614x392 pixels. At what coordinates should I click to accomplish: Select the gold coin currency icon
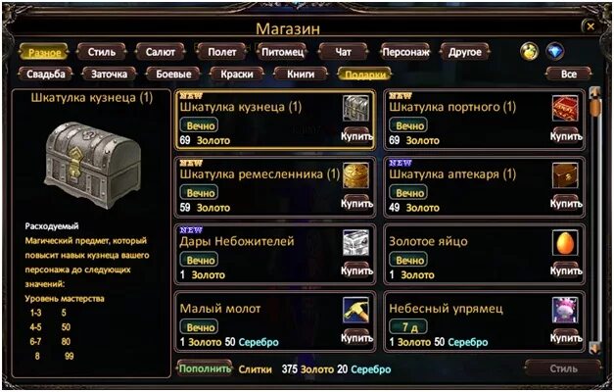pyautogui.click(x=530, y=52)
